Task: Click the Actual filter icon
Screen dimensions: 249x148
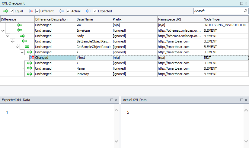Action: pos(62,11)
